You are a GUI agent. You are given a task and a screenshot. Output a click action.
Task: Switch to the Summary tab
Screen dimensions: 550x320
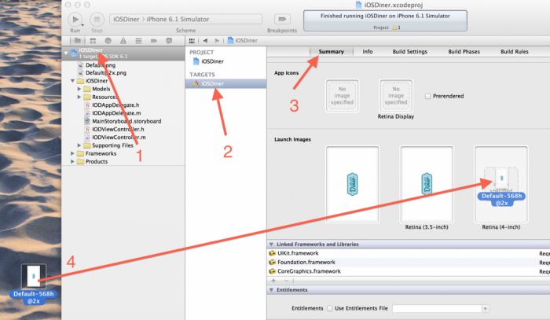coord(331,52)
